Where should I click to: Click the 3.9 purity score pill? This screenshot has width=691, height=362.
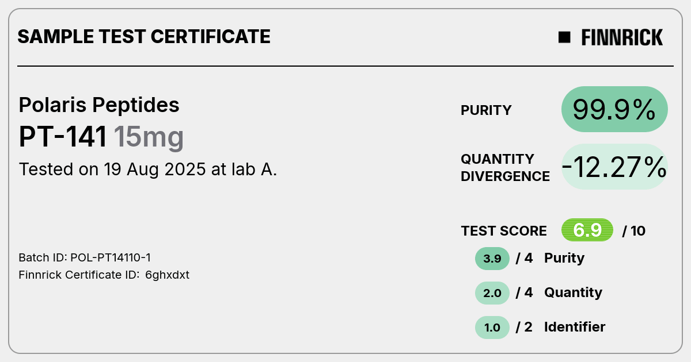coord(492,259)
